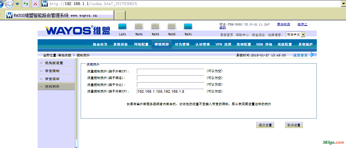Click the WAN1 port status icon
The image size is (346, 148).
tap(188, 27)
